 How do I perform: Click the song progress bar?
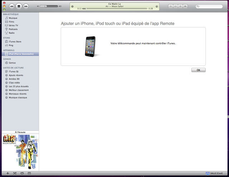click(114, 9)
